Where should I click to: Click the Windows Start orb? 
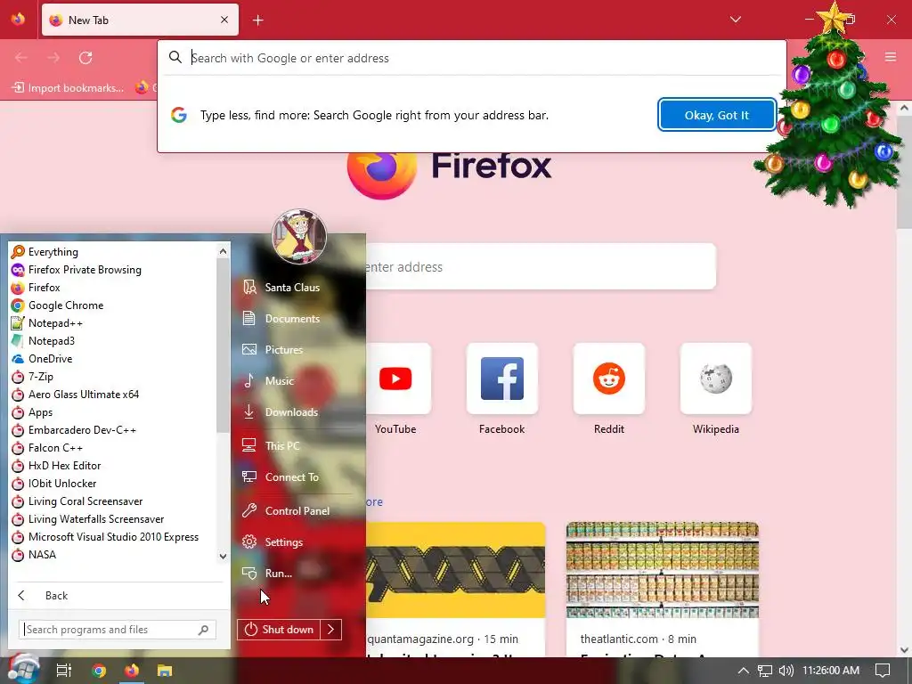[22, 670]
